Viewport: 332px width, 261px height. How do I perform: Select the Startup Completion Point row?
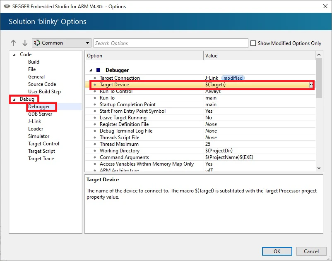click(200, 104)
